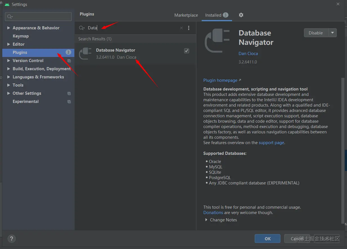Click the project-level icon beside Version Control
The width and height of the screenshot is (347, 249).
pos(69,61)
